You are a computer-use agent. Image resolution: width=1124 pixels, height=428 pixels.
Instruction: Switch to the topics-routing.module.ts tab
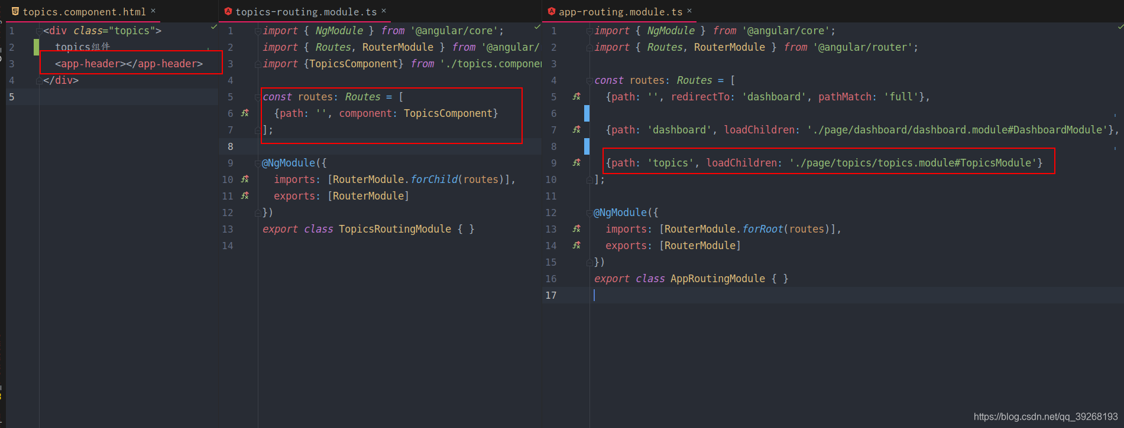[306, 12]
